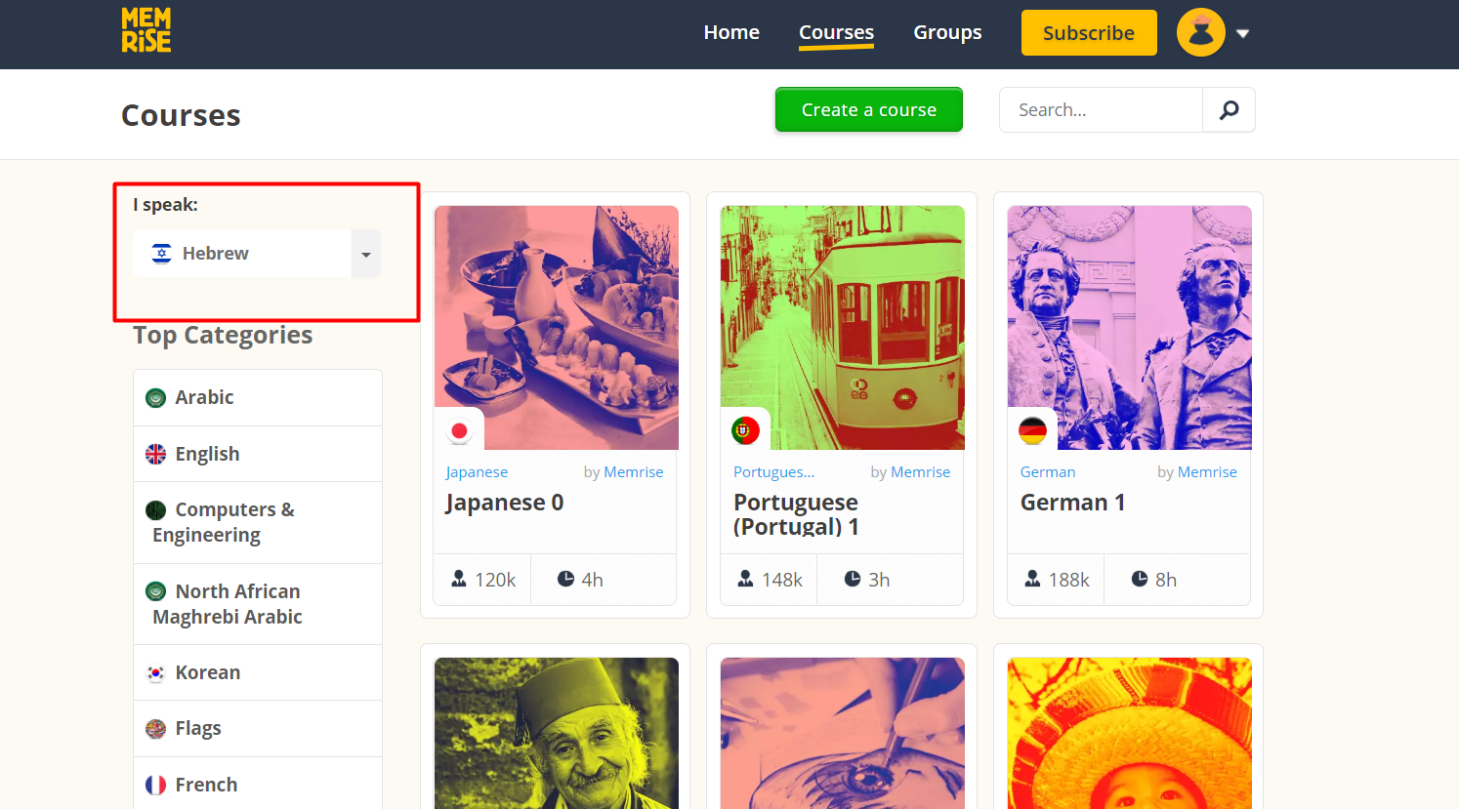The width and height of the screenshot is (1459, 809).
Task: Go to the Home tab
Action: click(x=731, y=32)
